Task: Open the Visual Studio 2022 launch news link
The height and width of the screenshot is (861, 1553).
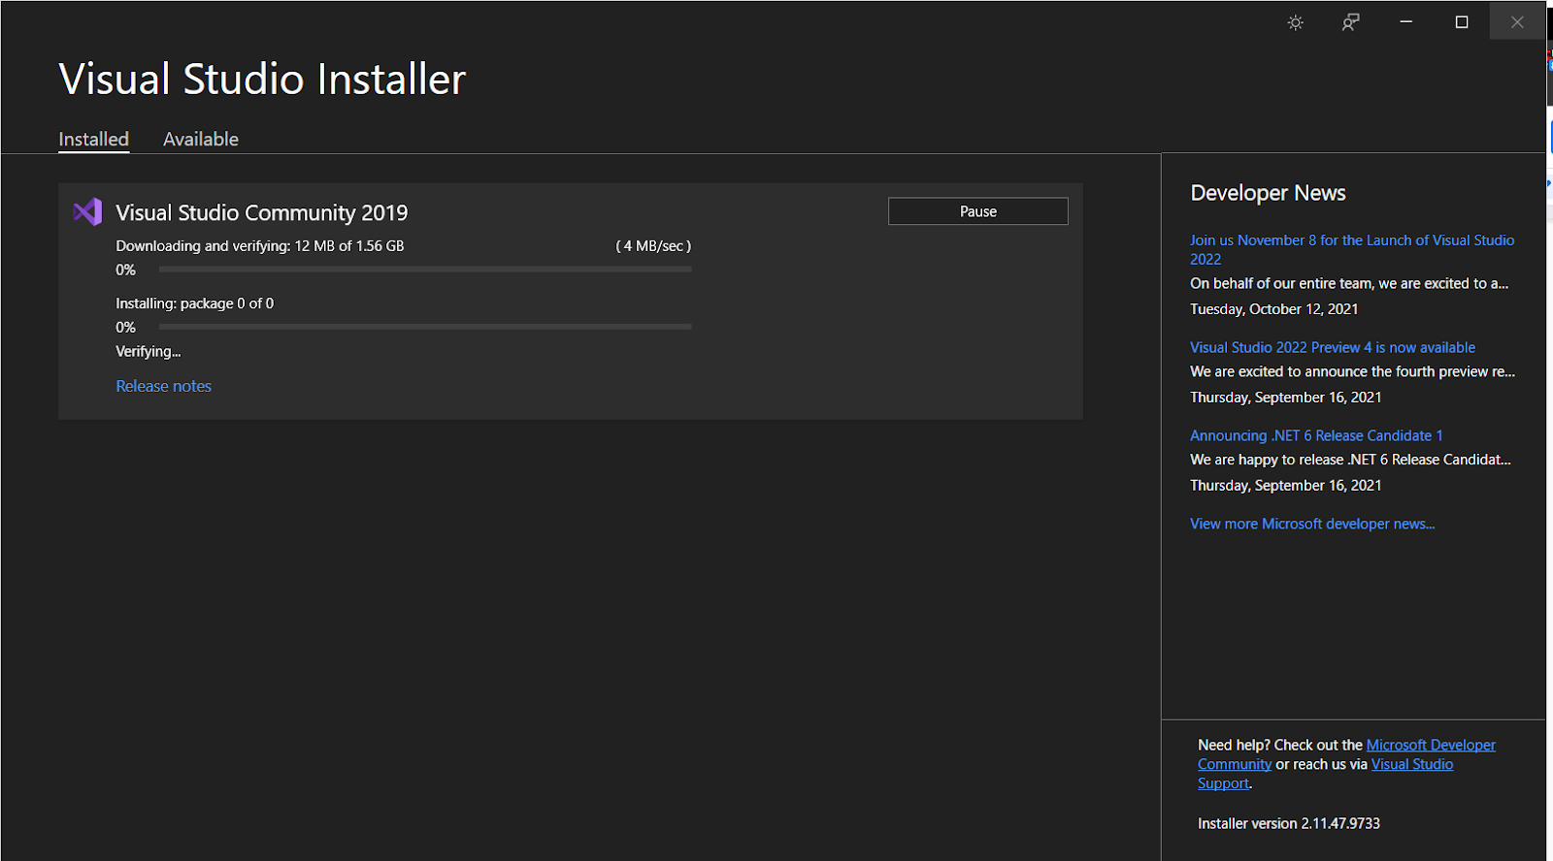Action: (x=1352, y=249)
